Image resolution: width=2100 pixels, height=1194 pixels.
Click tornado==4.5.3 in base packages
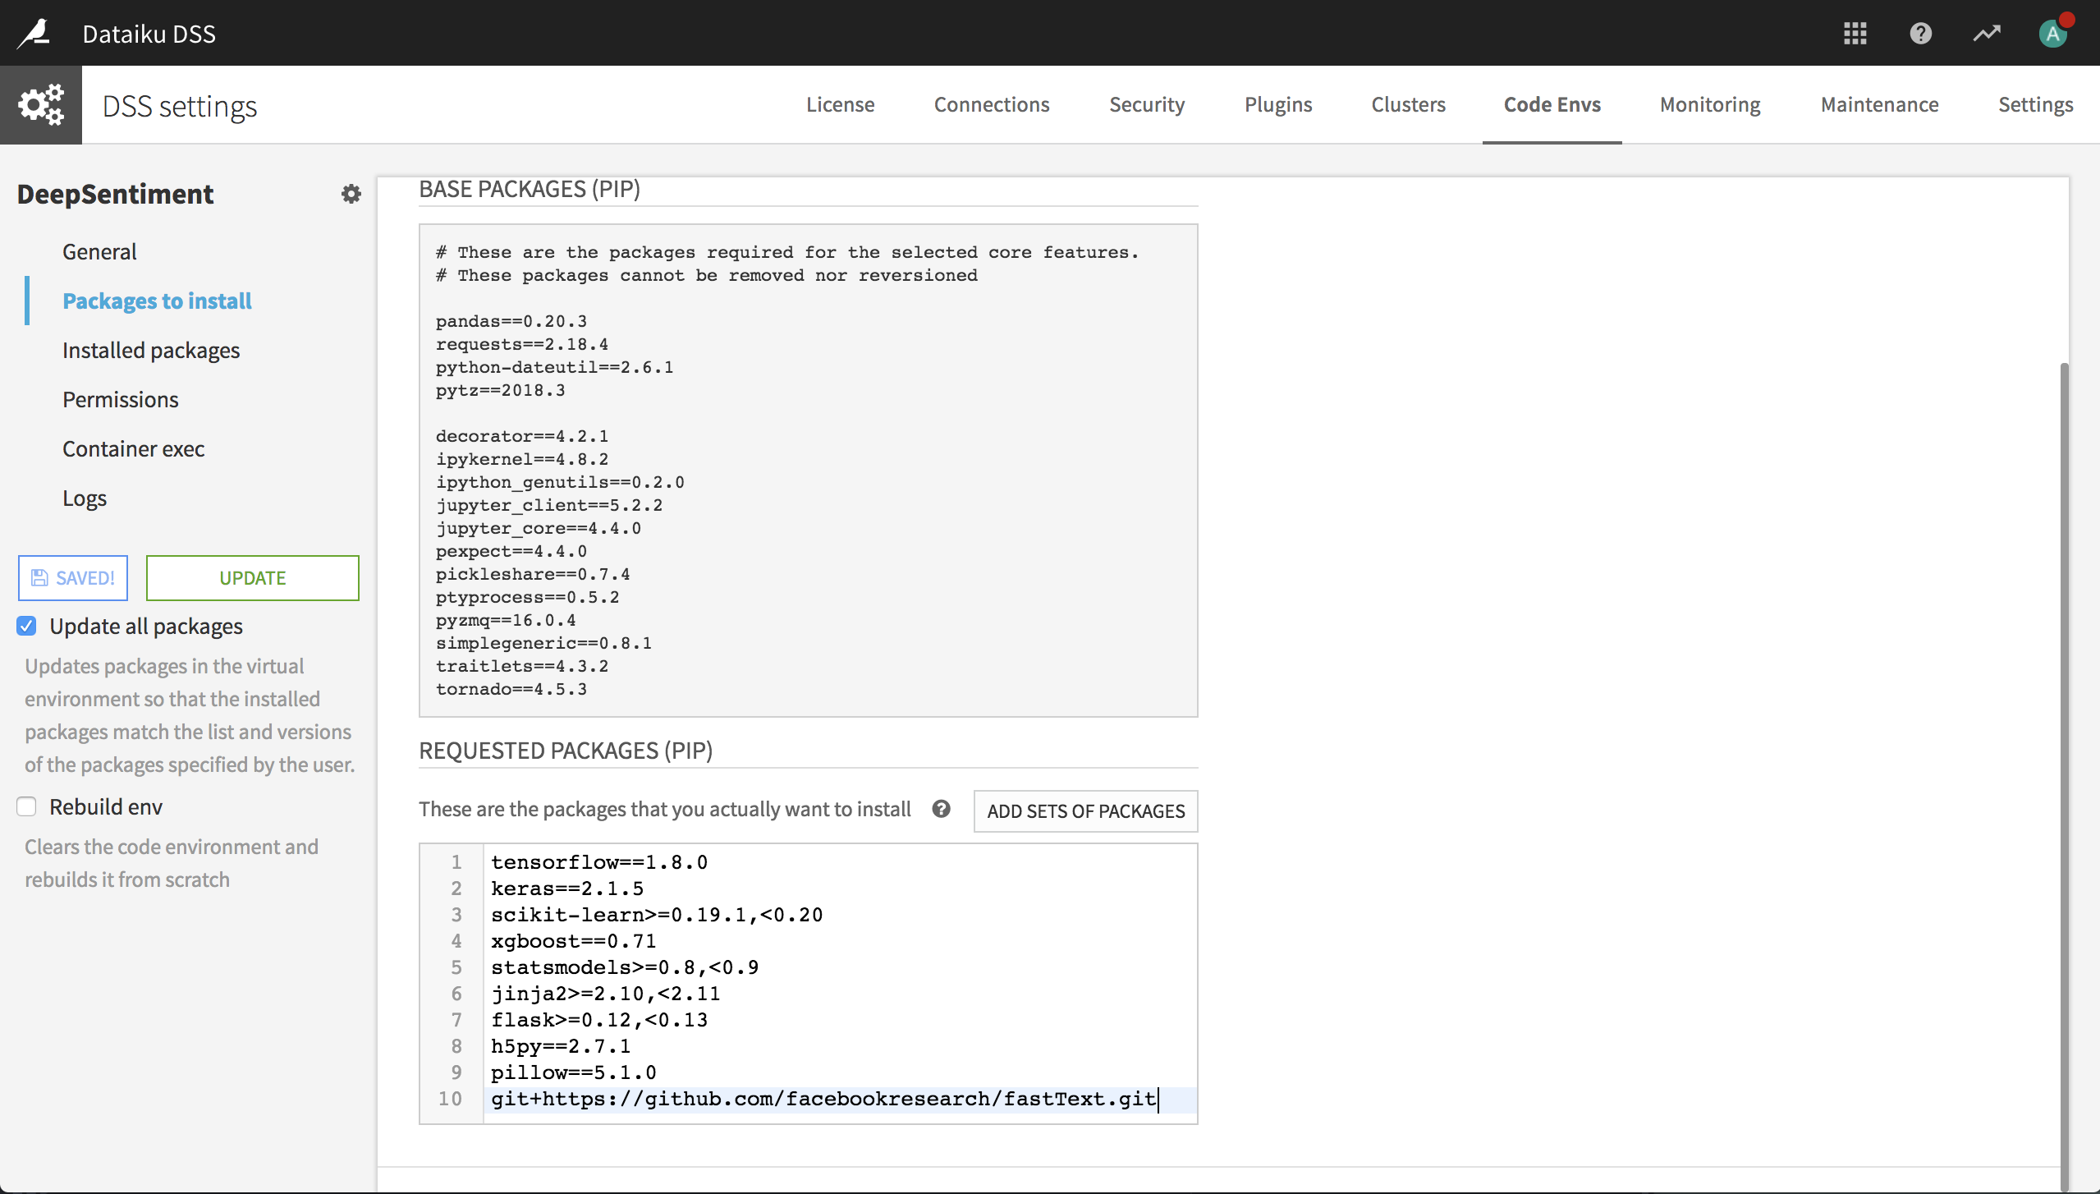(x=511, y=689)
